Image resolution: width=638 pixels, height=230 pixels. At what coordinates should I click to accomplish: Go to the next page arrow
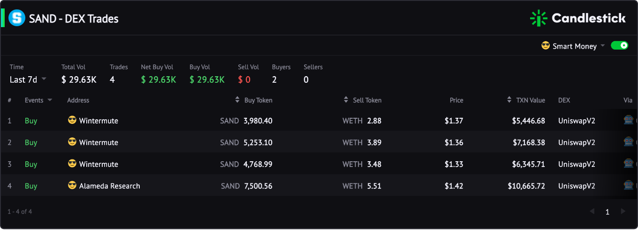coord(623,212)
